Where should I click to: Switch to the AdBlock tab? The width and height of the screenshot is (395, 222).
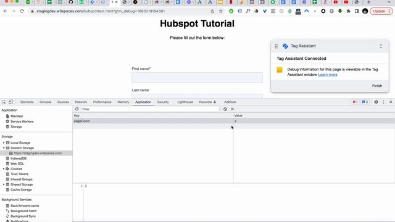click(230, 102)
